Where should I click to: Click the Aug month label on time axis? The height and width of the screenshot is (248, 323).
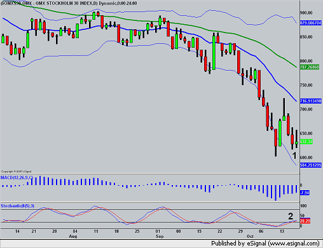(73, 237)
